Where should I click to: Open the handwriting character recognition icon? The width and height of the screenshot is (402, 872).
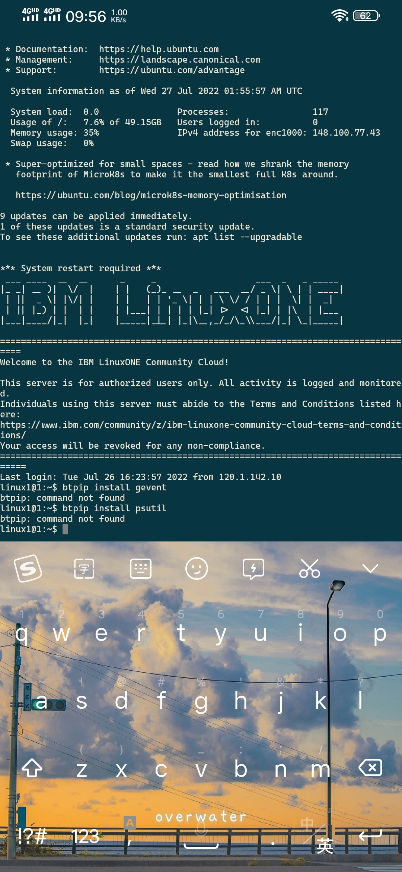coord(84,569)
